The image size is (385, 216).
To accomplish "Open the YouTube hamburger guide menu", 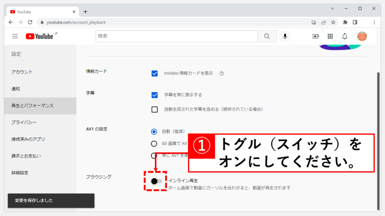I will coord(15,36).
